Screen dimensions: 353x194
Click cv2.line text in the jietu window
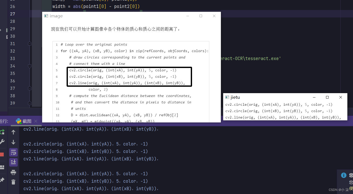point(283,118)
